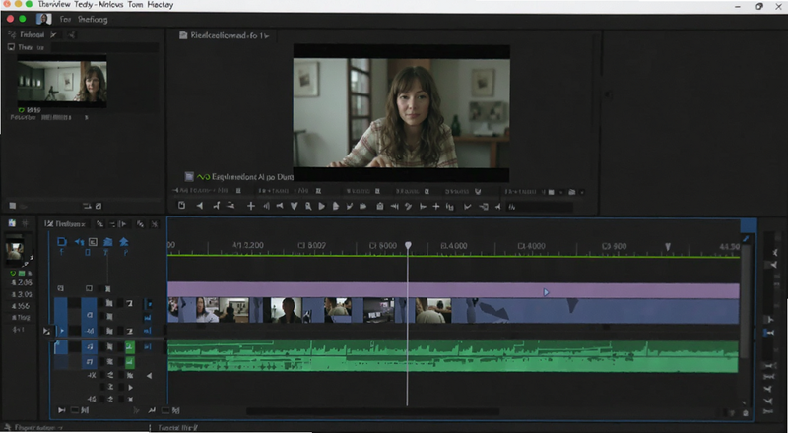Select the purple clip bar above the video track
Image resolution: width=788 pixels, height=433 pixels.
(x=453, y=290)
